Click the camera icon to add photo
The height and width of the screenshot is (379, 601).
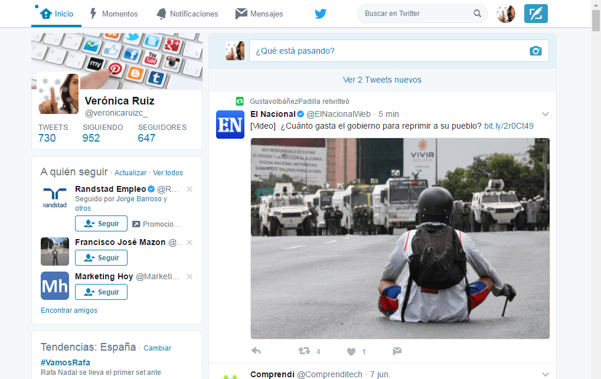[x=535, y=51]
